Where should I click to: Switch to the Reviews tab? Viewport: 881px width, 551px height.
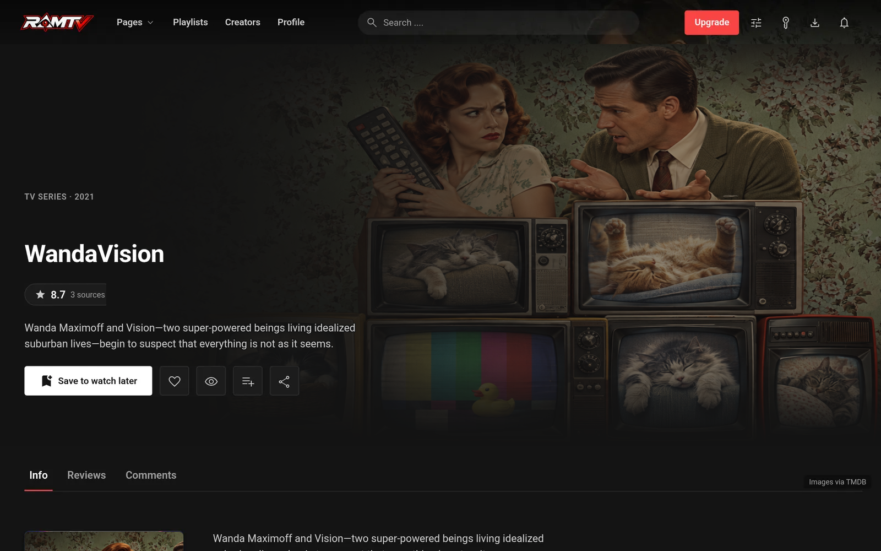86,475
